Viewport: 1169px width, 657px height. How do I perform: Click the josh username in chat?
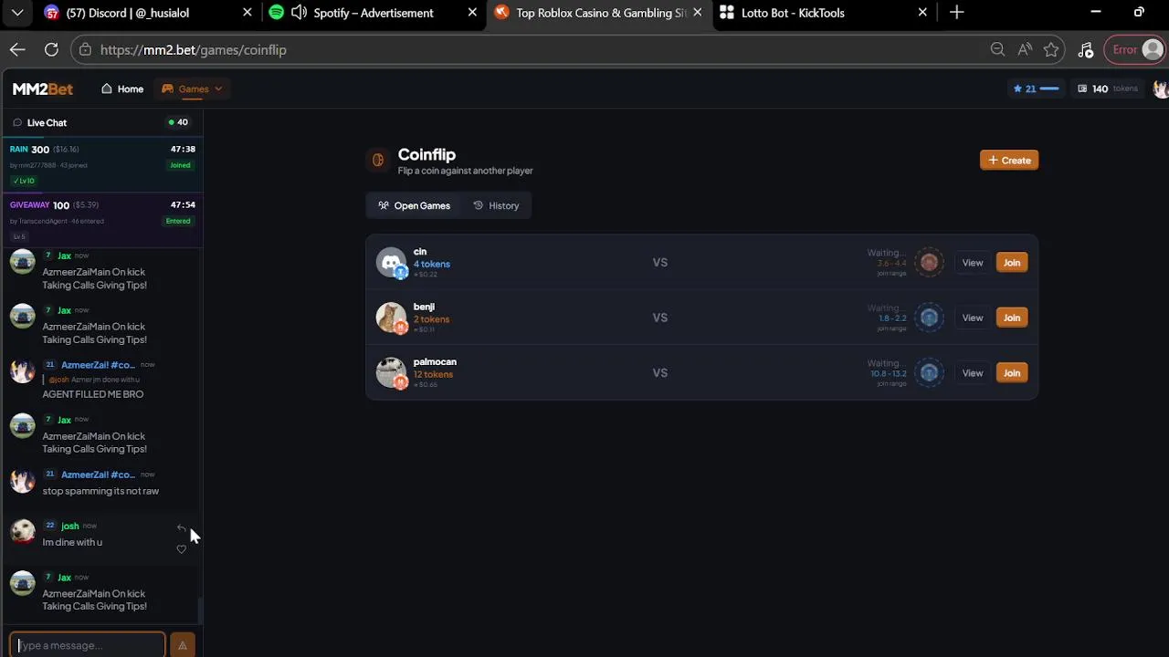pyautogui.click(x=69, y=526)
